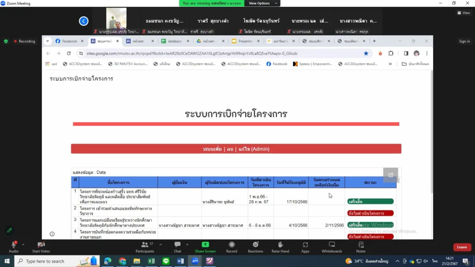Click Sign in at the Zoom window's right edge

(x=464, y=41)
